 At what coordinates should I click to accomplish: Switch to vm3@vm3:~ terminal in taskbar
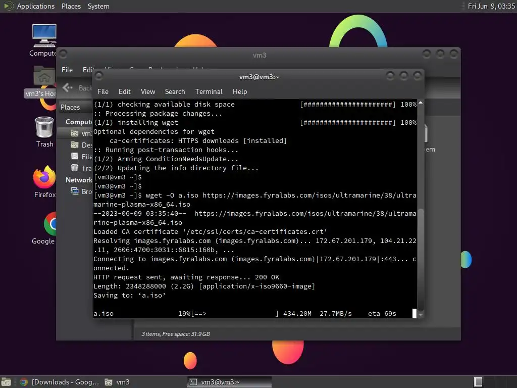[230, 382]
